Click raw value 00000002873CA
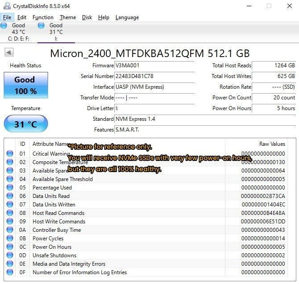The image size is (299, 284). (263, 196)
